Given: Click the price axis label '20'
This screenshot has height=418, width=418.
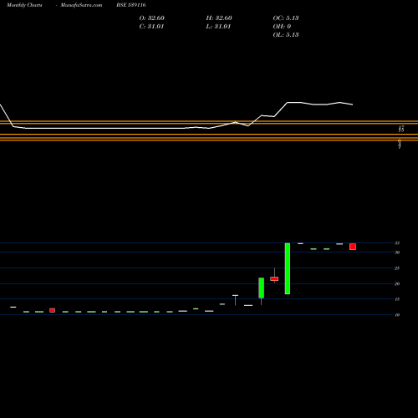Looking at the screenshot, I should click(x=397, y=283).
